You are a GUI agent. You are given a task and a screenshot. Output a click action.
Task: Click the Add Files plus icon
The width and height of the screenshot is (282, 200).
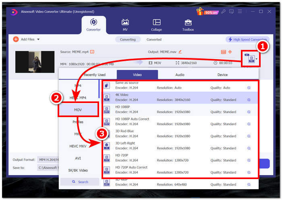16,39
